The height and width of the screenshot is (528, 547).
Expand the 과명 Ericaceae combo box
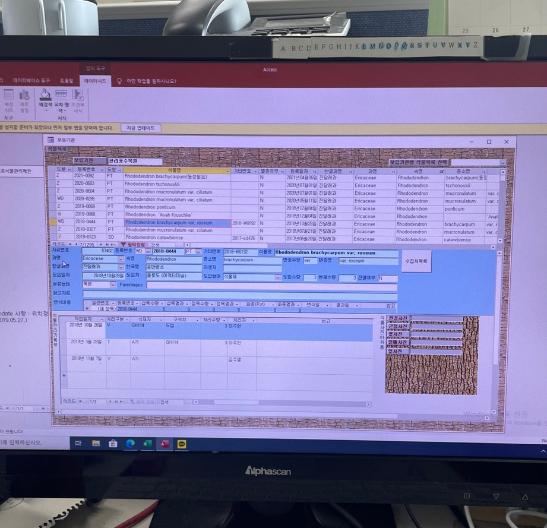coord(121,259)
